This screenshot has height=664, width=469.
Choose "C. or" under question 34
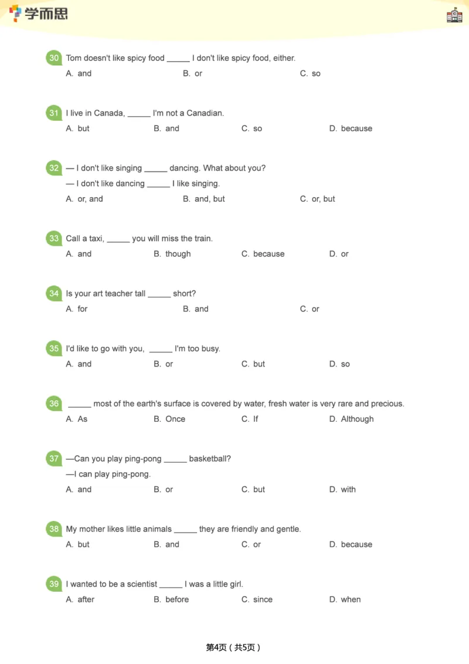pyautogui.click(x=310, y=310)
